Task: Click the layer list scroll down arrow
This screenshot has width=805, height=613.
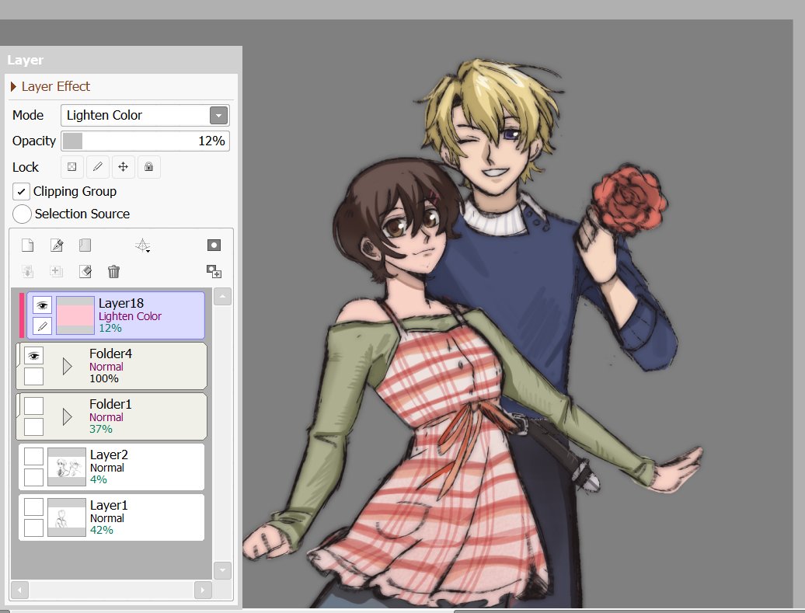Action: pyautogui.click(x=222, y=569)
